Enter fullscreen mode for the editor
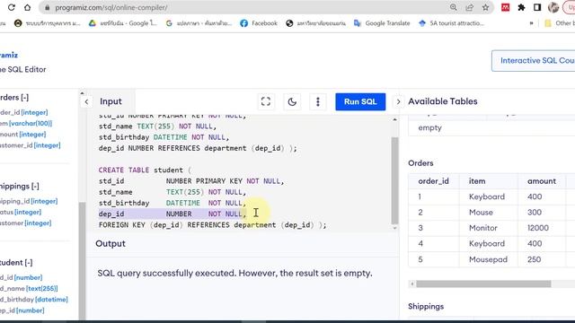This screenshot has height=323, width=575. [266, 101]
